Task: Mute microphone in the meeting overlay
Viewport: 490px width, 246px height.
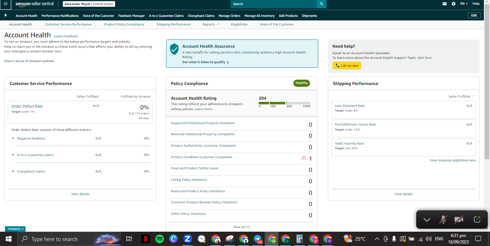Action: pyautogui.click(x=443, y=220)
